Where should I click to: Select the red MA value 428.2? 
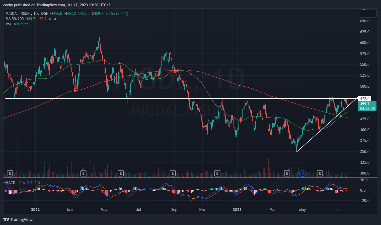point(42,19)
